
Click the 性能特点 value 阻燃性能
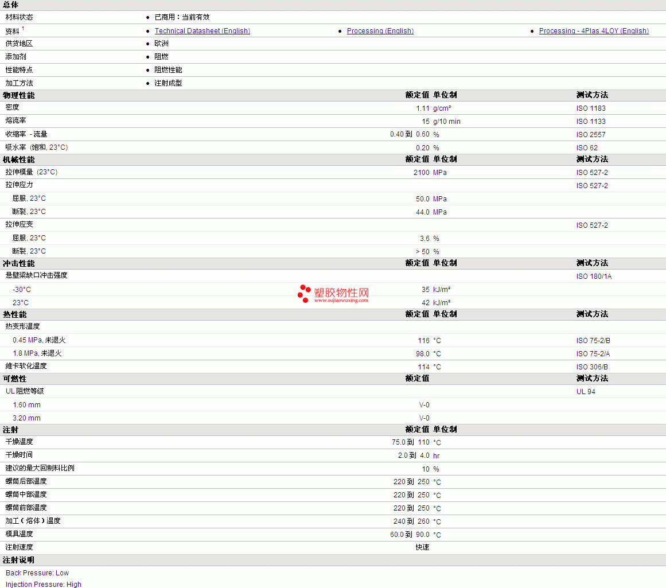point(168,69)
